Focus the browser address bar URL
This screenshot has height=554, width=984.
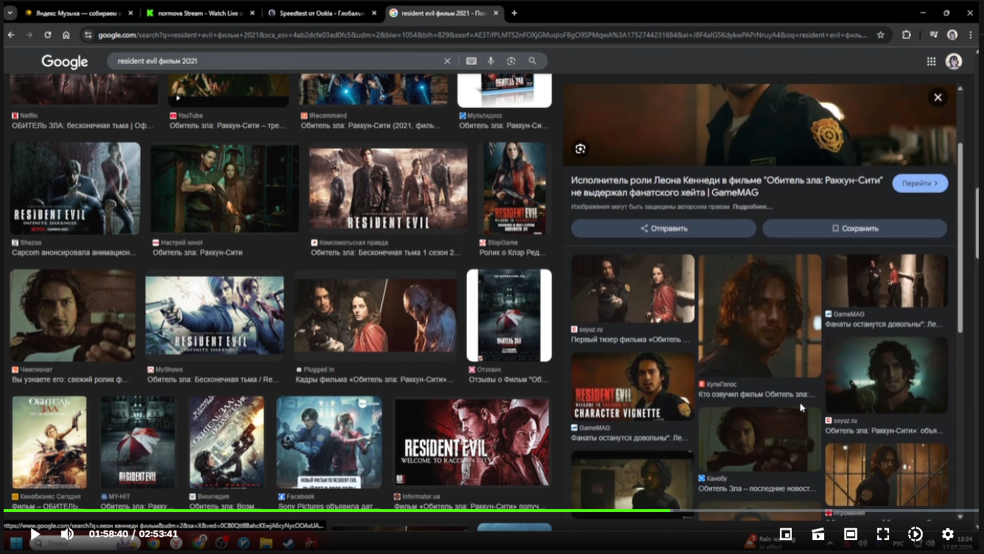(x=482, y=35)
